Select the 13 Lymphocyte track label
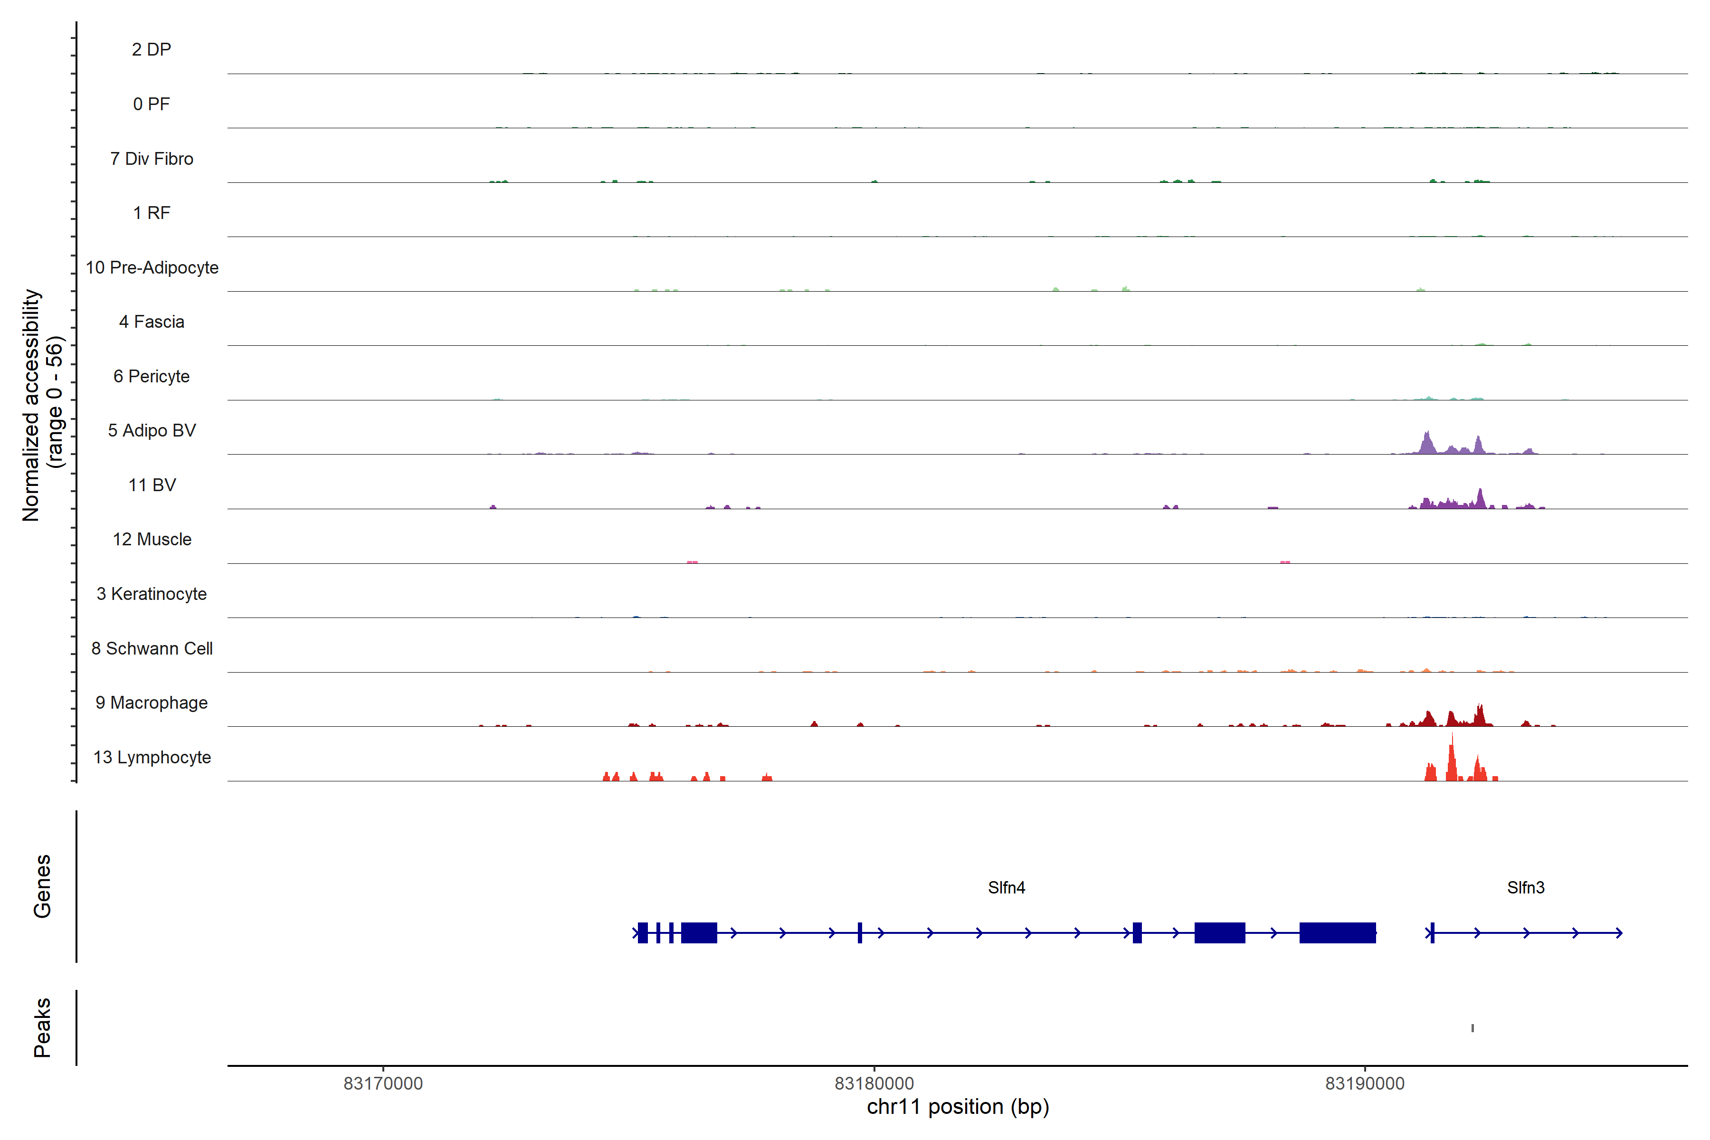This screenshot has width=1710, height=1140. coord(152,758)
